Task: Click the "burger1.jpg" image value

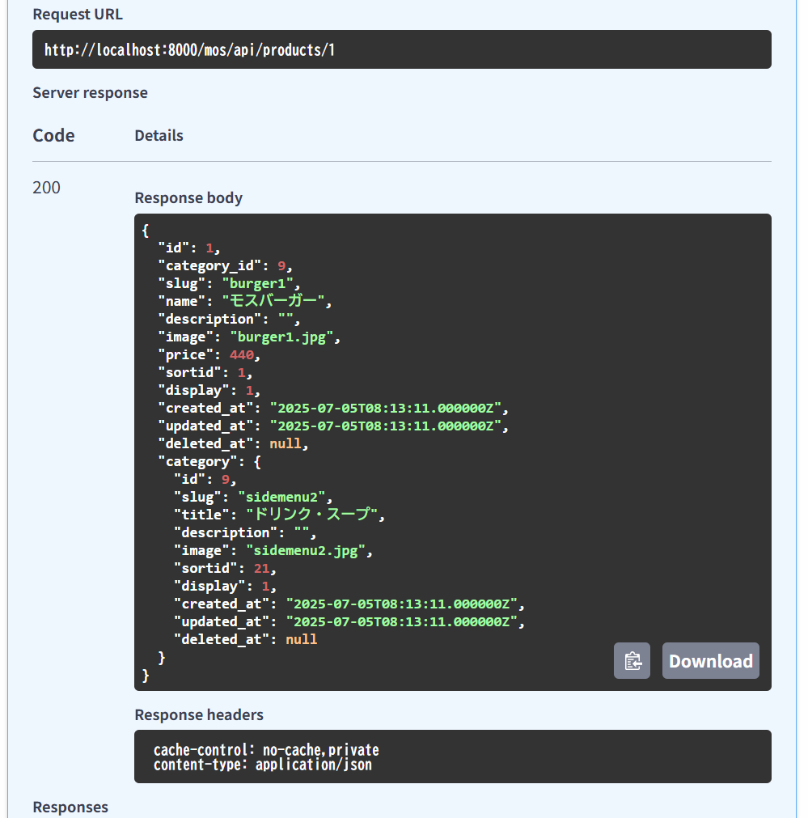Action: click(281, 337)
